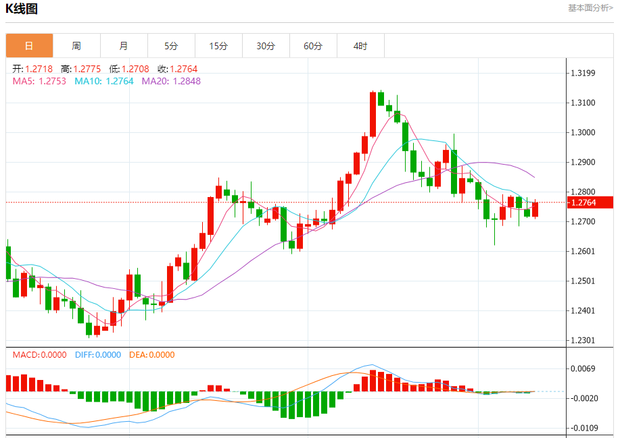Open the 5分 interval tab
The height and width of the screenshot is (438, 620).
coord(171,46)
